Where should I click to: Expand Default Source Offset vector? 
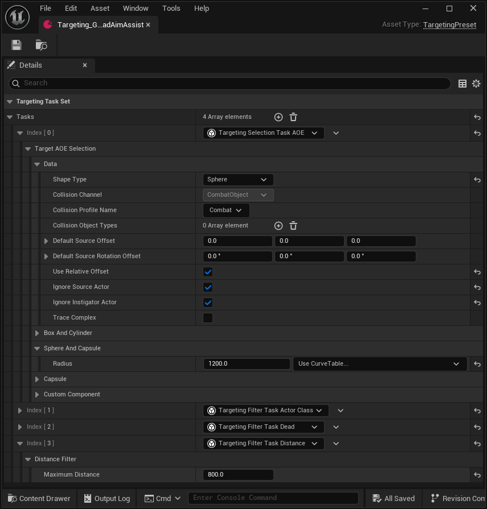[x=46, y=241]
